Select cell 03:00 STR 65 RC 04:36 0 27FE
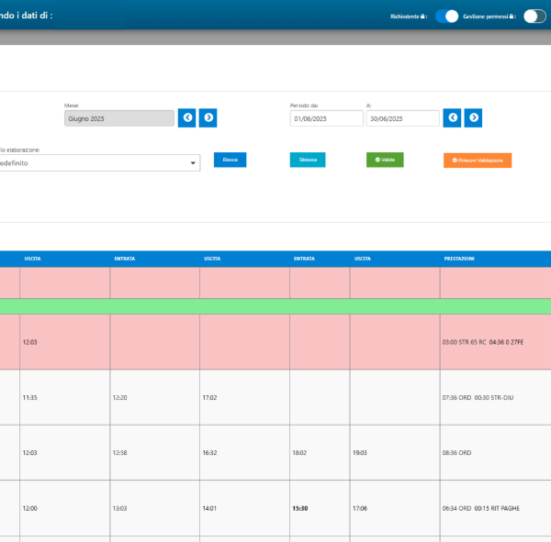 [496, 342]
